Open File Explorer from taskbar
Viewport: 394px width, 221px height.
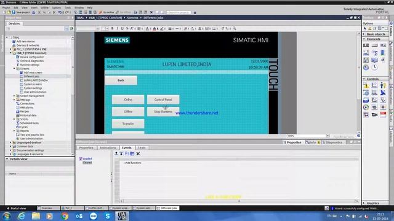(36, 216)
